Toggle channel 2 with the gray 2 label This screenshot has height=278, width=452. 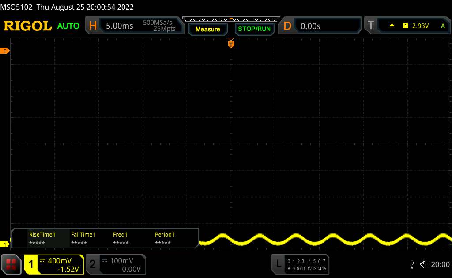(x=93, y=264)
